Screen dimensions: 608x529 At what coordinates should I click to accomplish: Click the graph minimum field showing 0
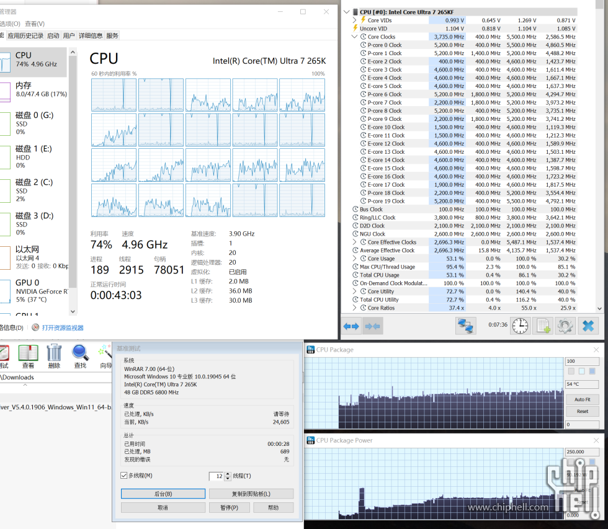582,425
